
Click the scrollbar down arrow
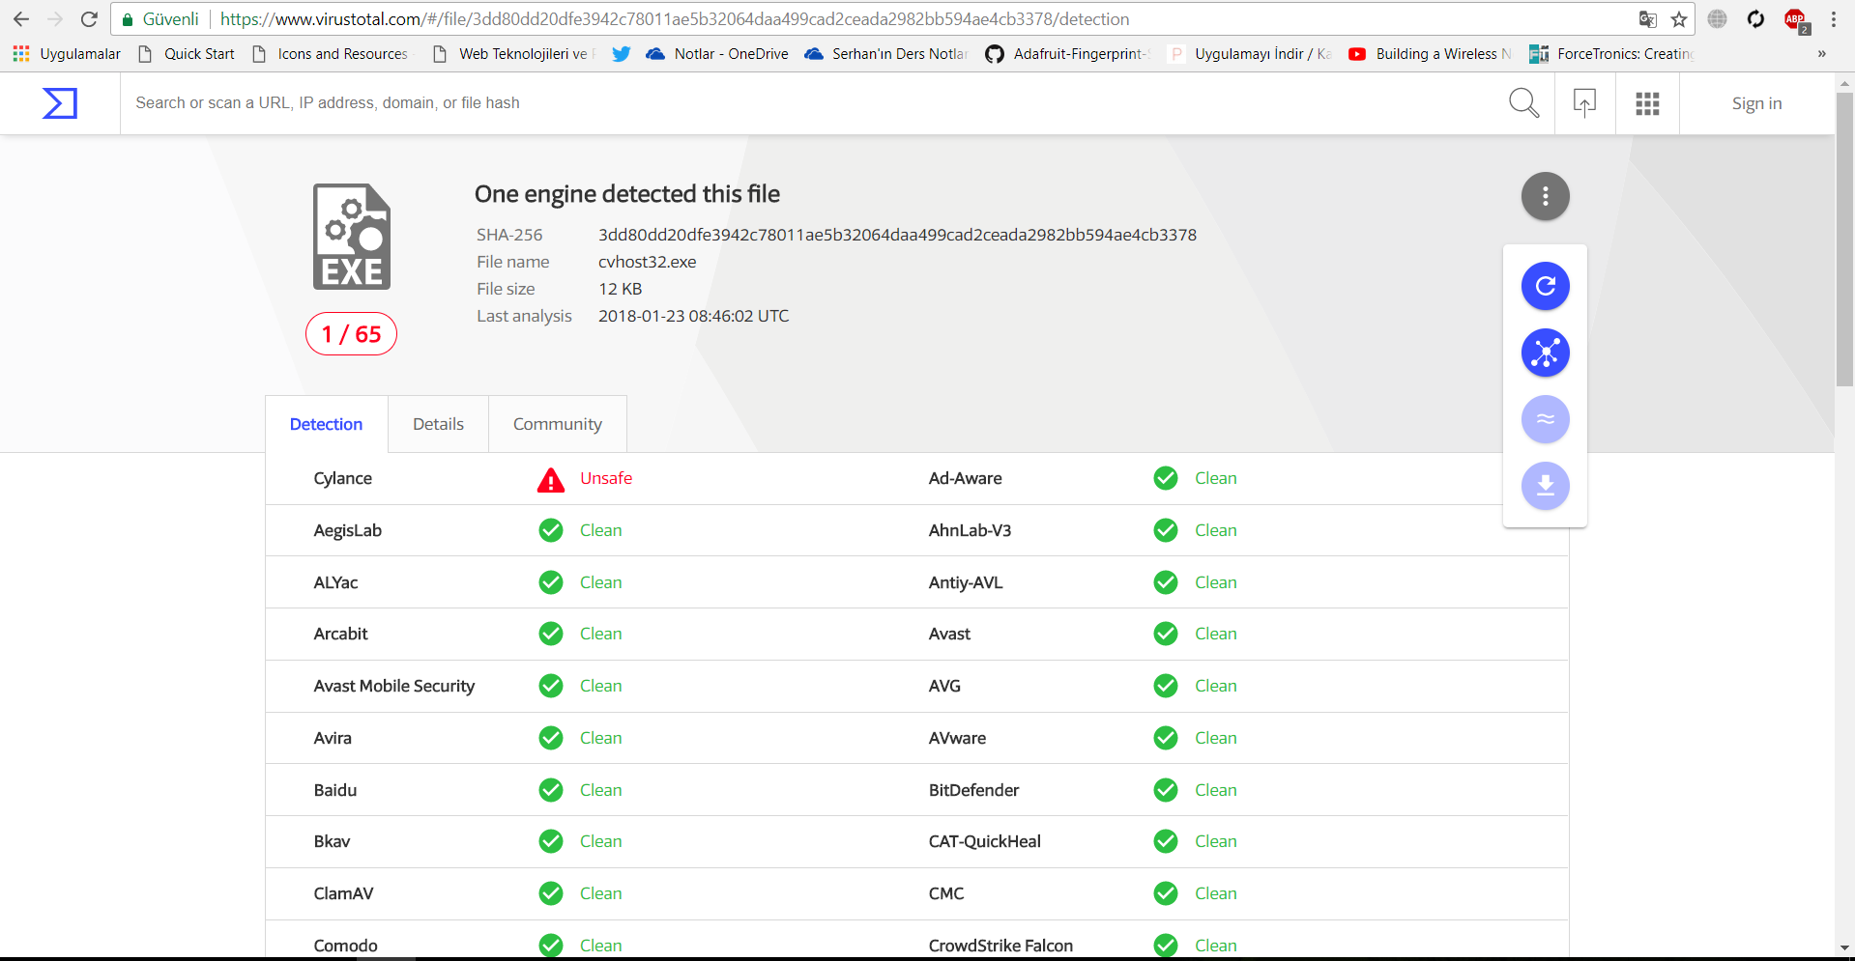tap(1845, 948)
